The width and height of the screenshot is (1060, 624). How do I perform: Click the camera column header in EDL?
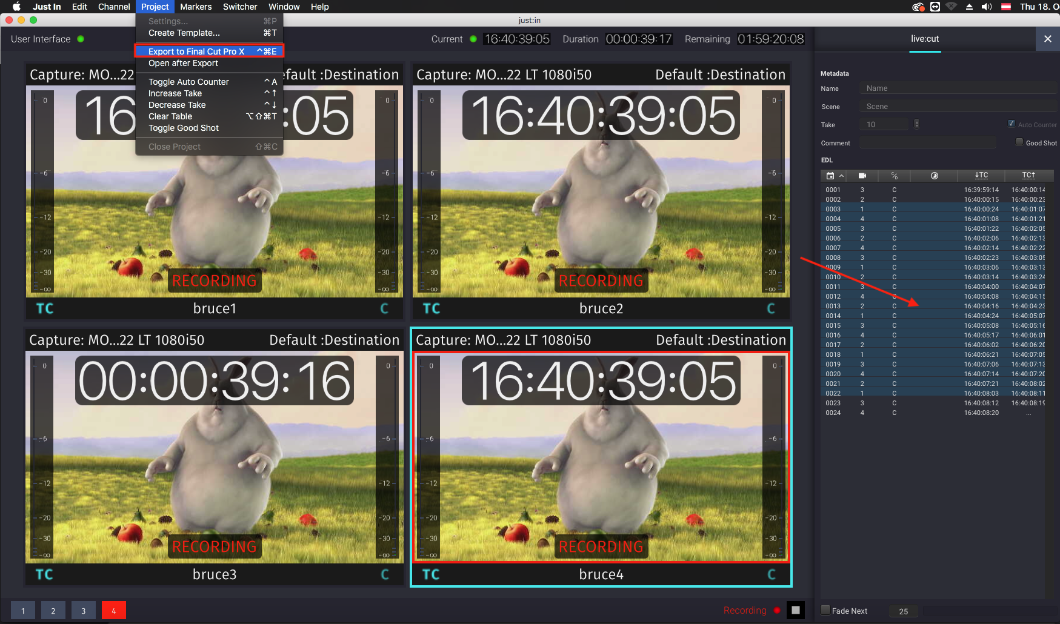[x=862, y=176]
